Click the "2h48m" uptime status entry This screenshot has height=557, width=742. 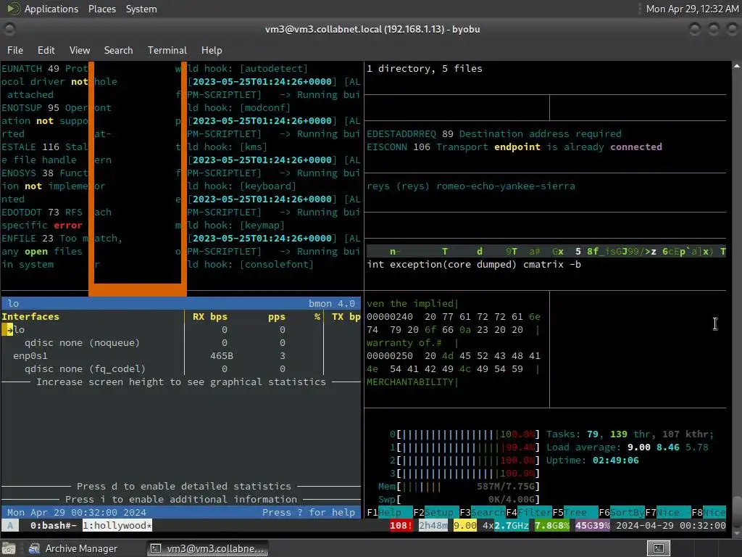click(x=433, y=525)
